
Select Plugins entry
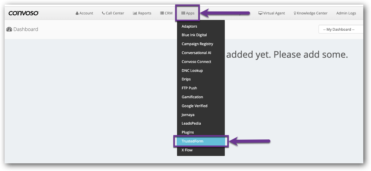click(201, 132)
